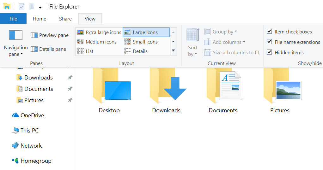Viewport: 323px width, 170px height.
Task: Click the View ribbon tab
Action: [90, 19]
